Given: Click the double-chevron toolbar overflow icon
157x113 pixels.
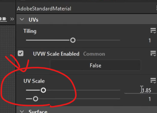Looking at the screenshot, I should pyautogui.click(x=12, y=19).
